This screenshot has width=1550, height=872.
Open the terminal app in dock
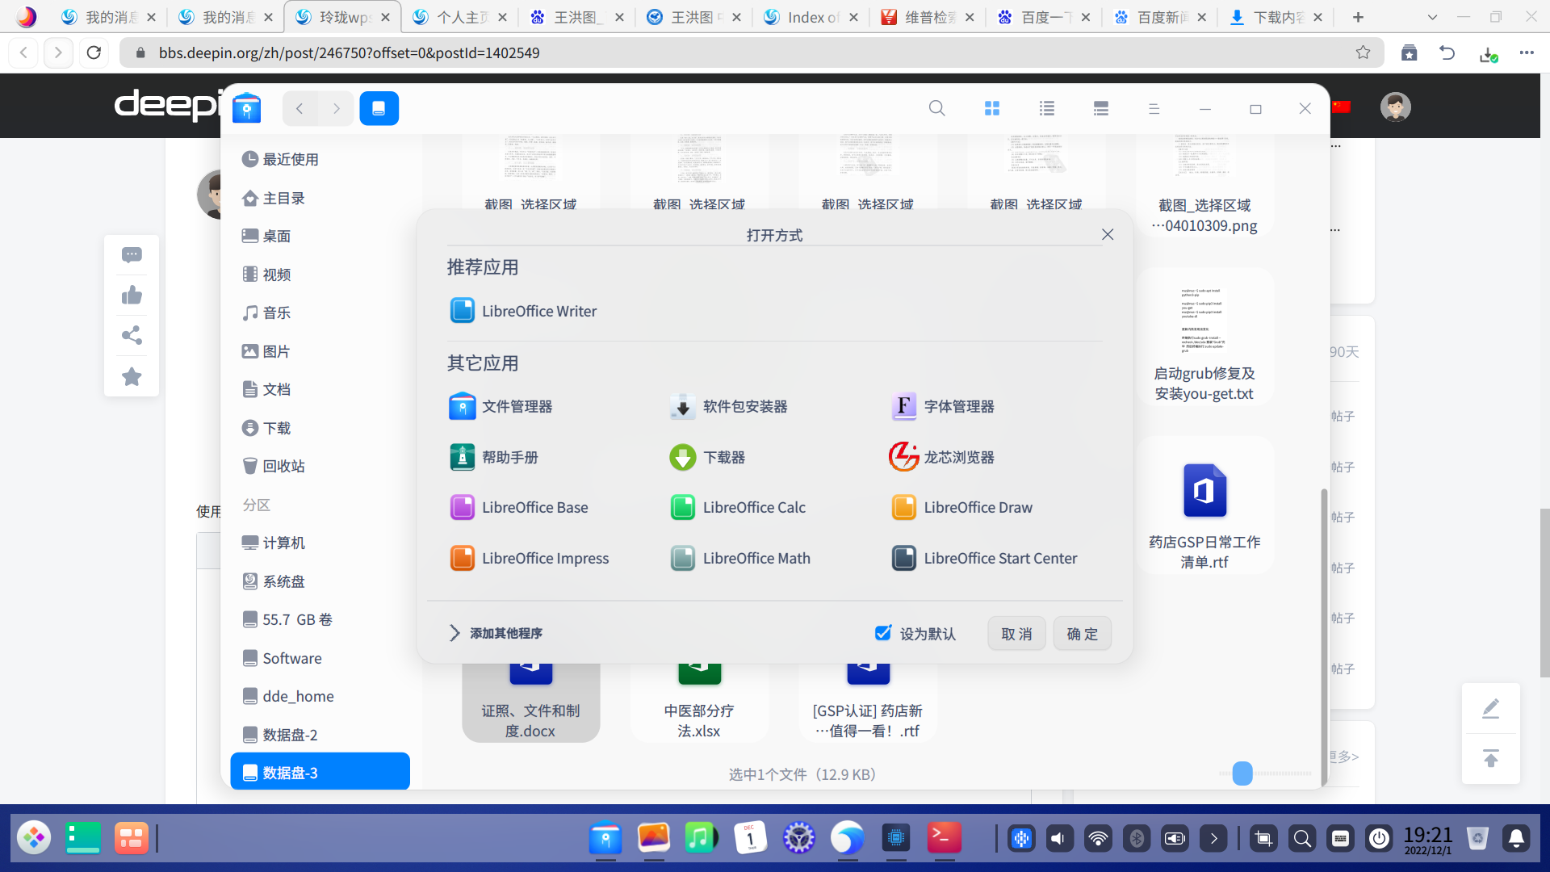click(x=944, y=838)
